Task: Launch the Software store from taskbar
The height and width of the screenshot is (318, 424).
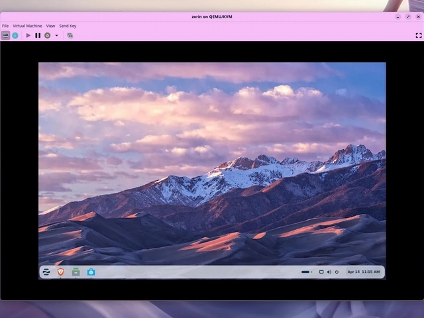Action: 91,272
